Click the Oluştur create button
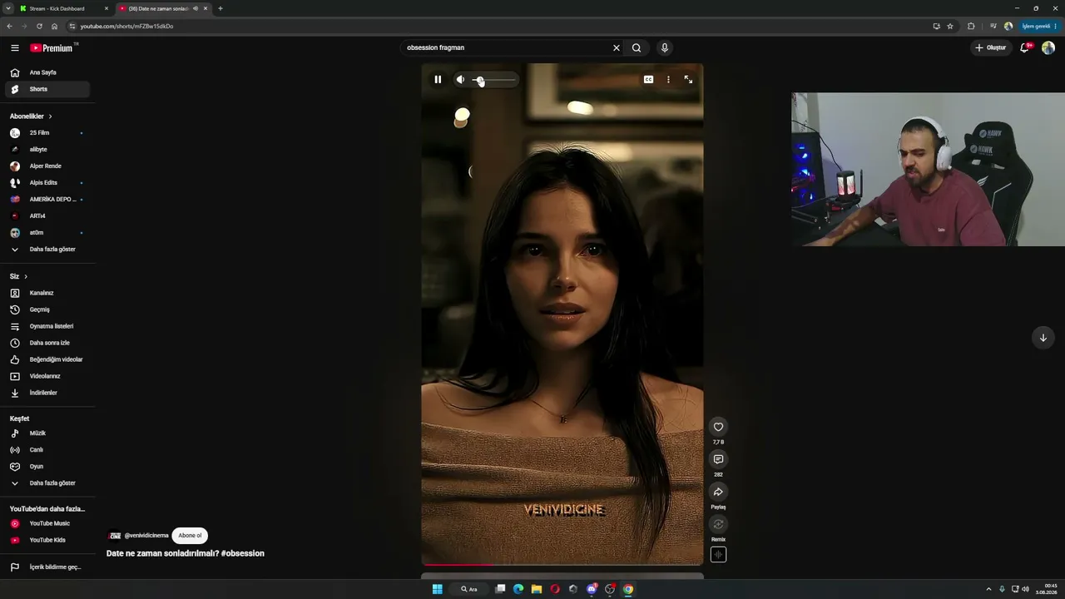Screen dimensions: 1065x599 [991, 48]
